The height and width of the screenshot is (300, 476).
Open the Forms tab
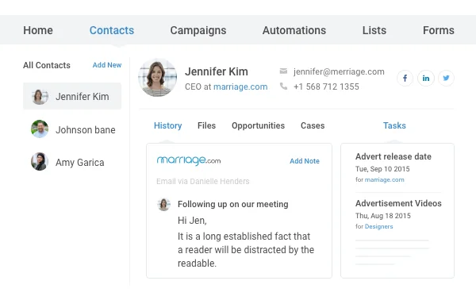[x=439, y=30]
